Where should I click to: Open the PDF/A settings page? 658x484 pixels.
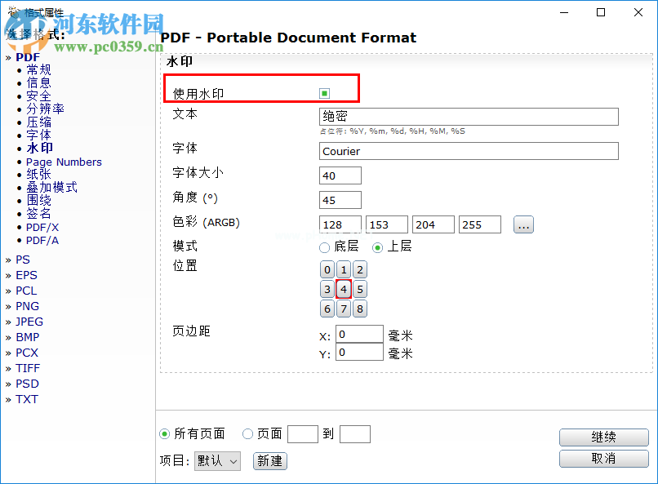tap(42, 240)
